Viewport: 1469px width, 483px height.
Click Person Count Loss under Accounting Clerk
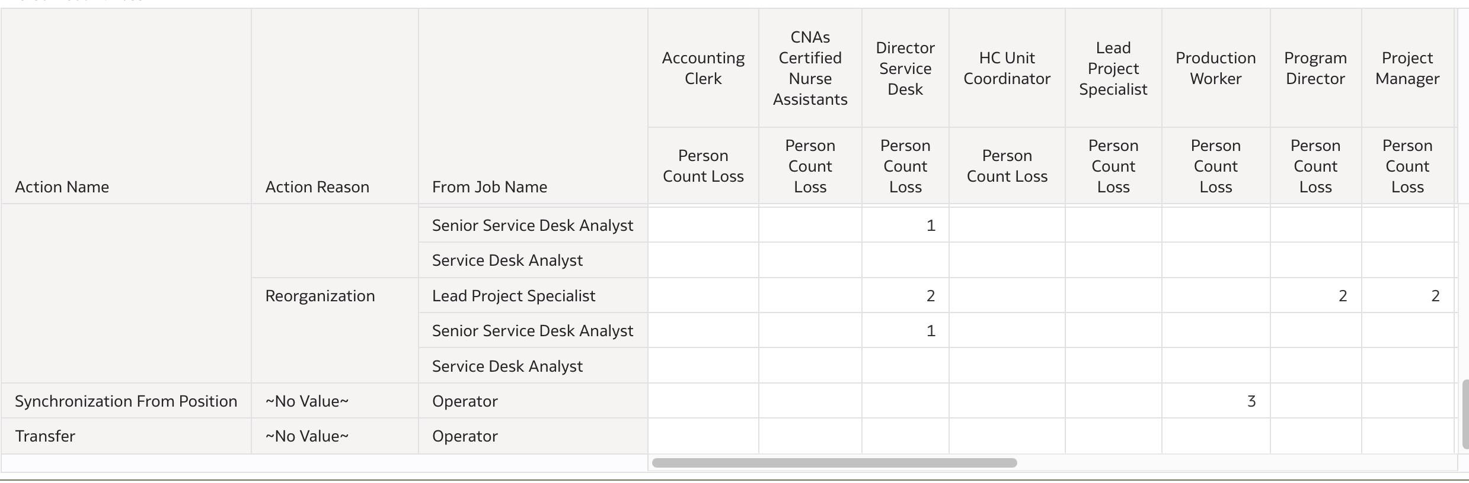point(703,166)
